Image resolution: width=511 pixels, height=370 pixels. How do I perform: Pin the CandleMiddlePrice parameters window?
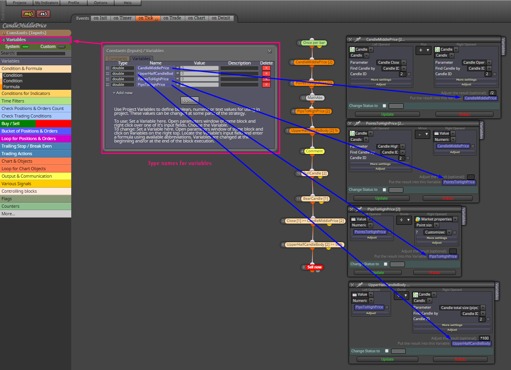pyautogui.click(x=357, y=40)
